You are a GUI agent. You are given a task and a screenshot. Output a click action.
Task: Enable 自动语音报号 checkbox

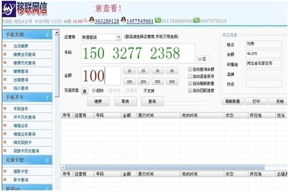point(190,76)
